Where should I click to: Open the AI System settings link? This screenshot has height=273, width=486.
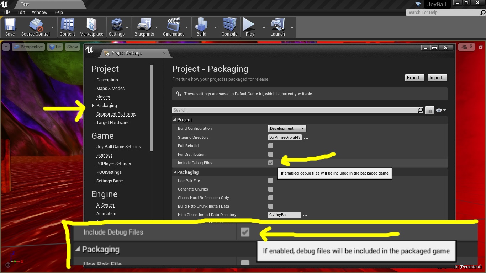106,205
